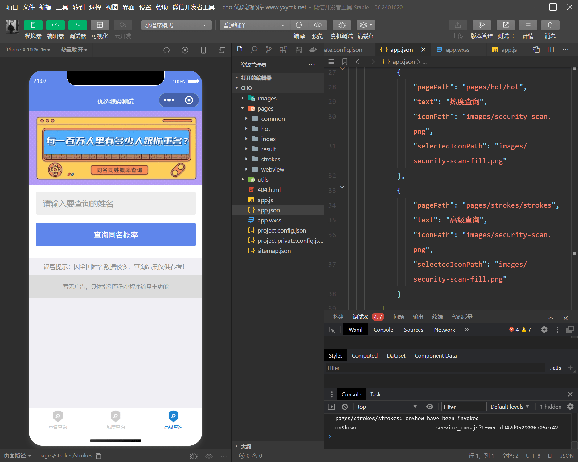Open the Network debugger tab
The image size is (578, 462).
click(445, 330)
